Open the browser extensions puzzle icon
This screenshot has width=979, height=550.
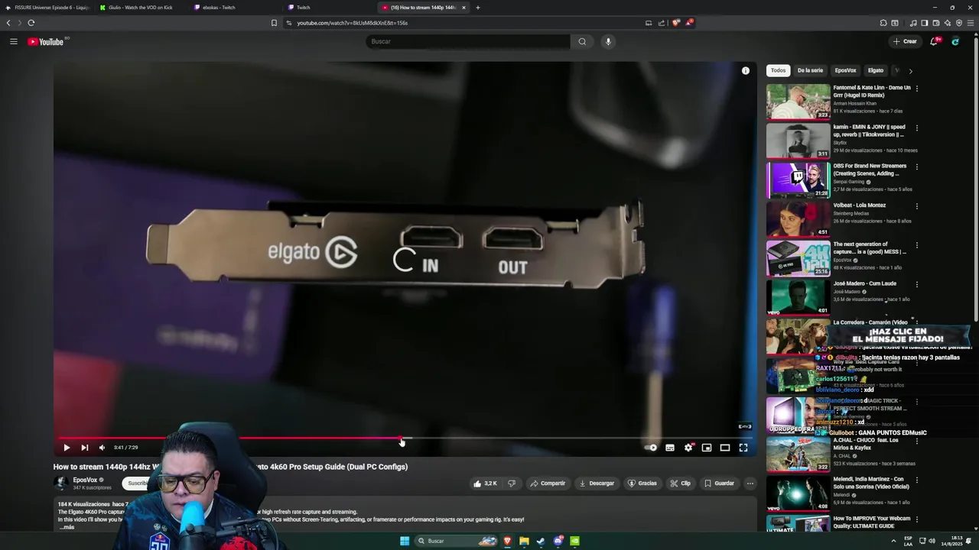click(x=883, y=23)
